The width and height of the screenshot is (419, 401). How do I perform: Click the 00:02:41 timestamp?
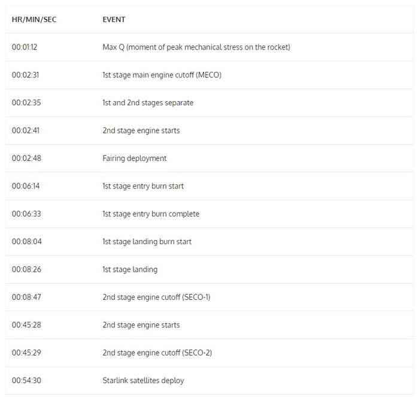pos(26,130)
